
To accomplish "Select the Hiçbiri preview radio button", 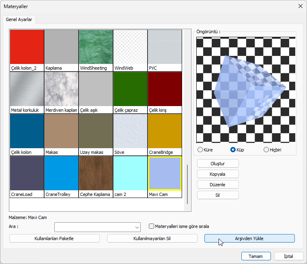I will [x=266, y=150].
